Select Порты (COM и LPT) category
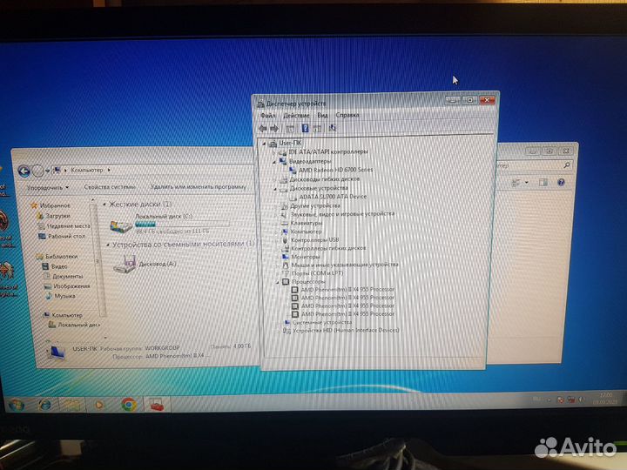This screenshot has height=470, width=627. [318, 273]
